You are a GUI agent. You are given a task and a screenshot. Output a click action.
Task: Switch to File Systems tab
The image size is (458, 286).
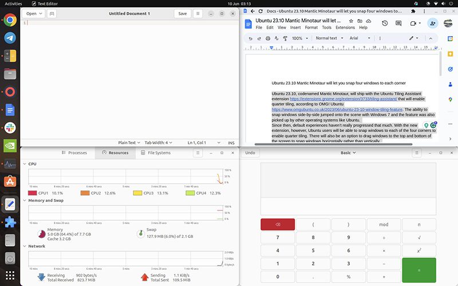(x=156, y=153)
